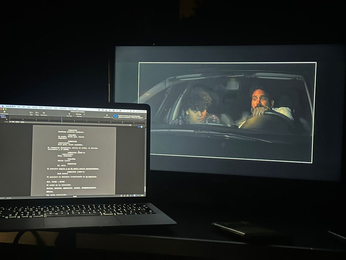Click the video frame on the external monitor
This screenshot has width=346, height=260.
coord(227,112)
